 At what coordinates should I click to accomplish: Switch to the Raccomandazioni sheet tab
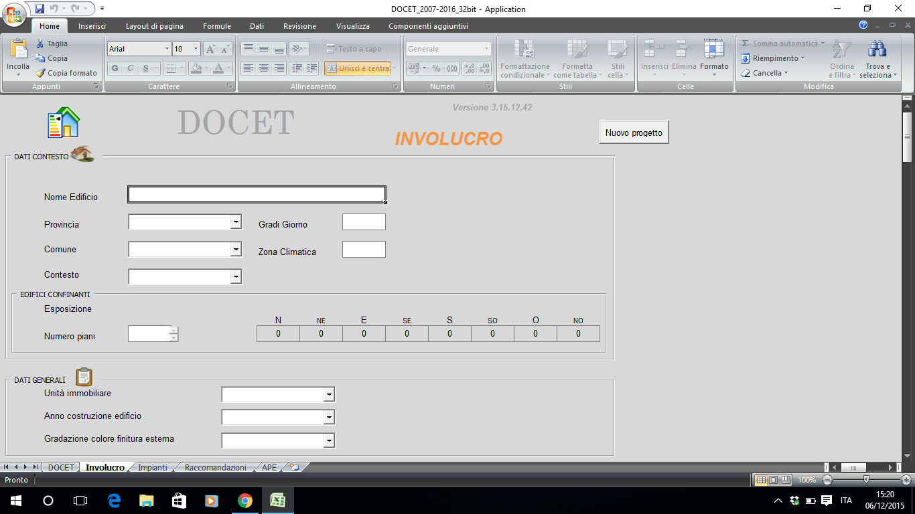point(215,467)
